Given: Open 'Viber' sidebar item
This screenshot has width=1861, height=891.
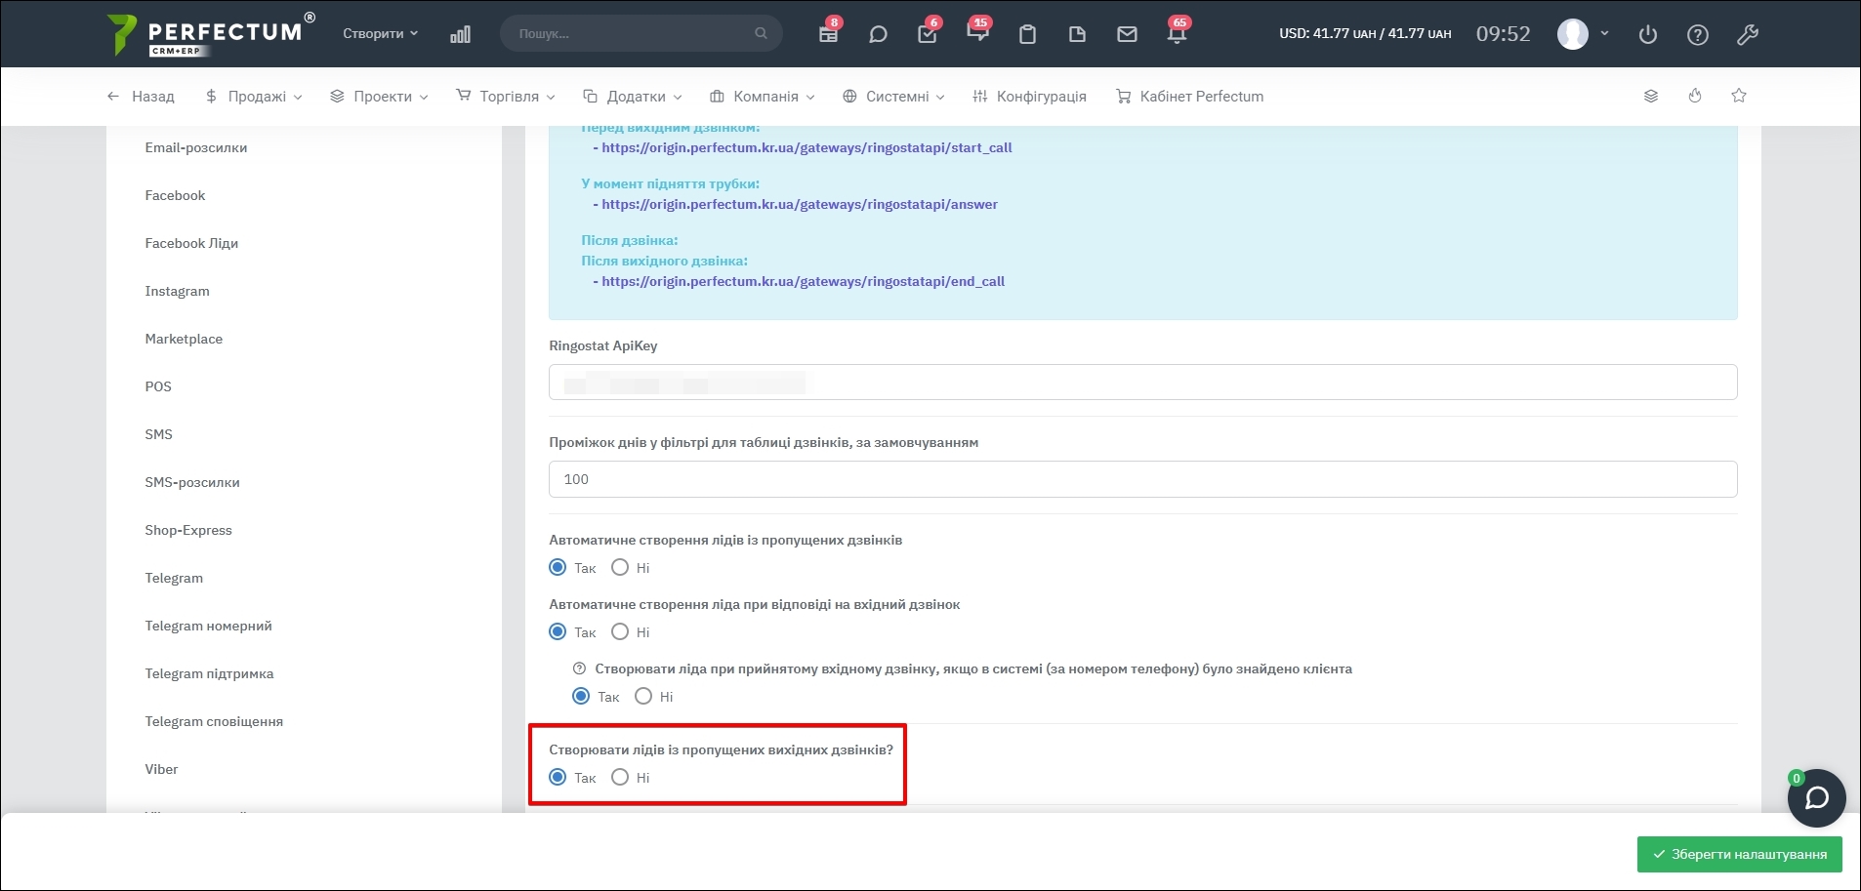Looking at the screenshot, I should (161, 769).
